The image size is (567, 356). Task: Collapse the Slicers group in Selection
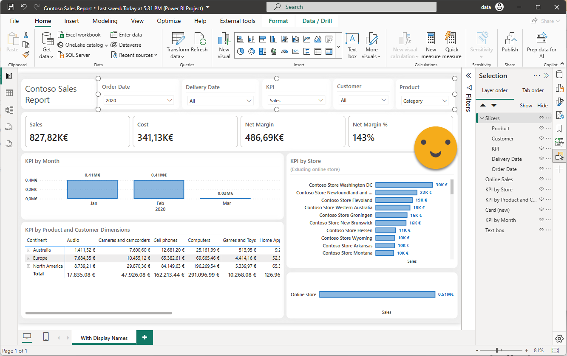pyautogui.click(x=482, y=118)
